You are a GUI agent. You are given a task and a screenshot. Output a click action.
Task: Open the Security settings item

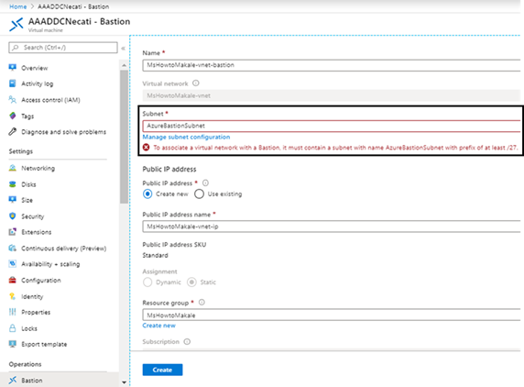point(33,216)
